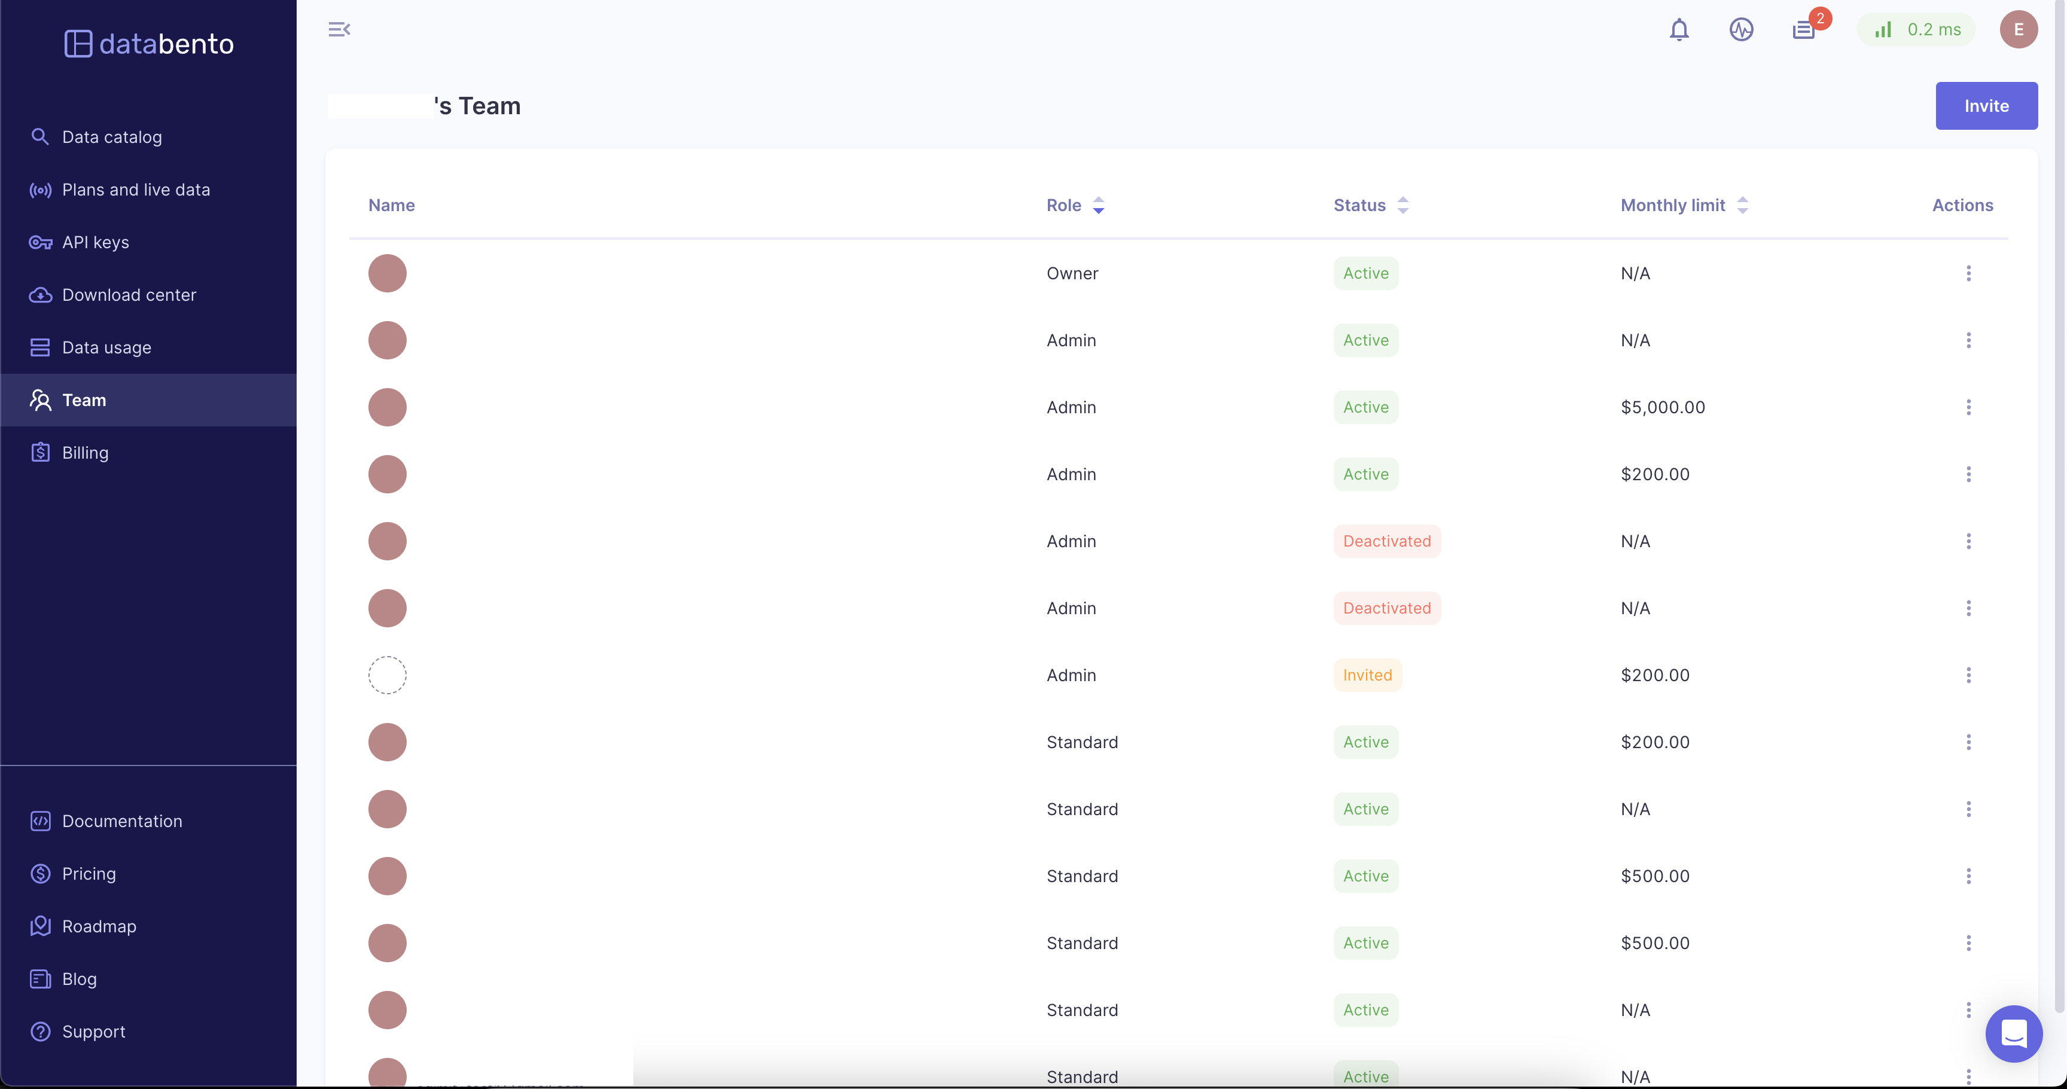2067x1089 pixels.
Task: Open the intercom chat bubble
Action: click(2013, 1033)
